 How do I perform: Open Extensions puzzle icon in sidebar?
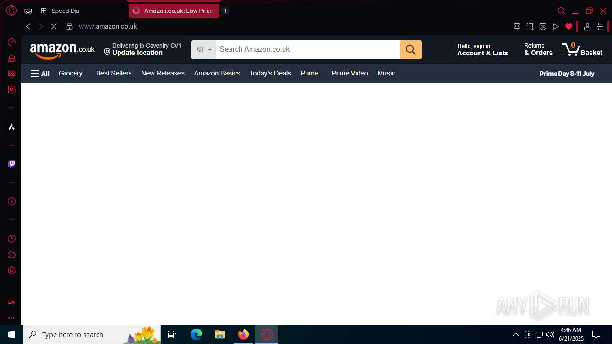pos(11,255)
